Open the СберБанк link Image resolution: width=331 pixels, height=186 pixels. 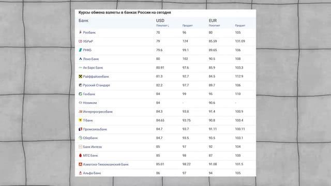pos(91,138)
